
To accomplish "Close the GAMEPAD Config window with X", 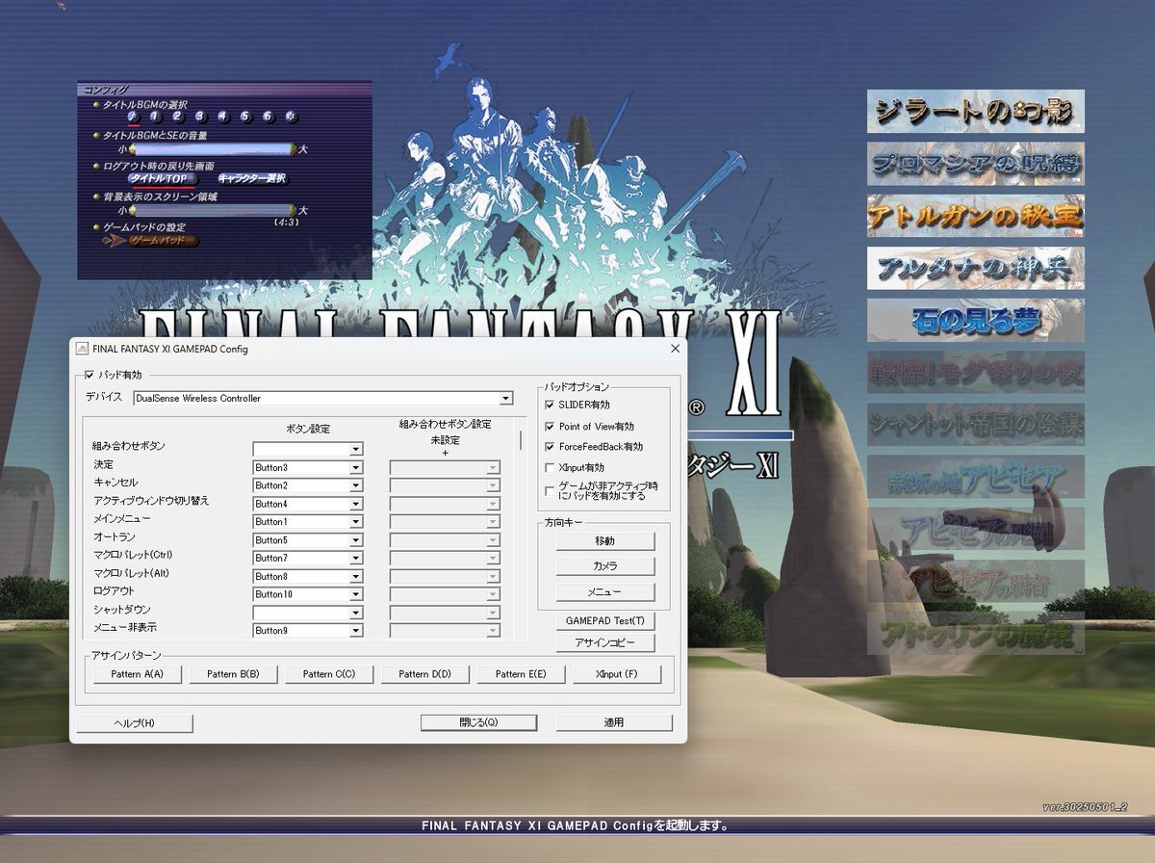I will 675,349.
